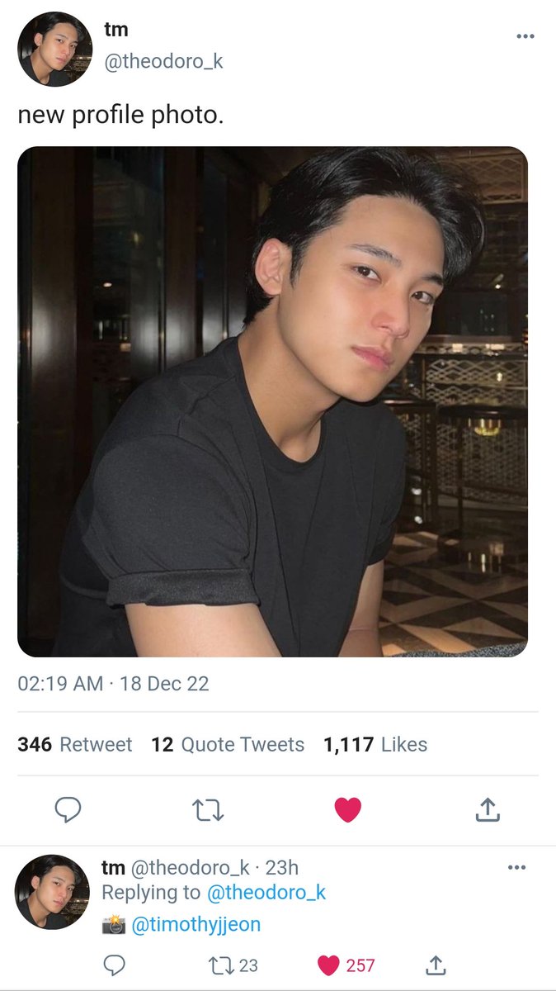Reply to the @timothyjjeon credit tweet

[x=115, y=965]
